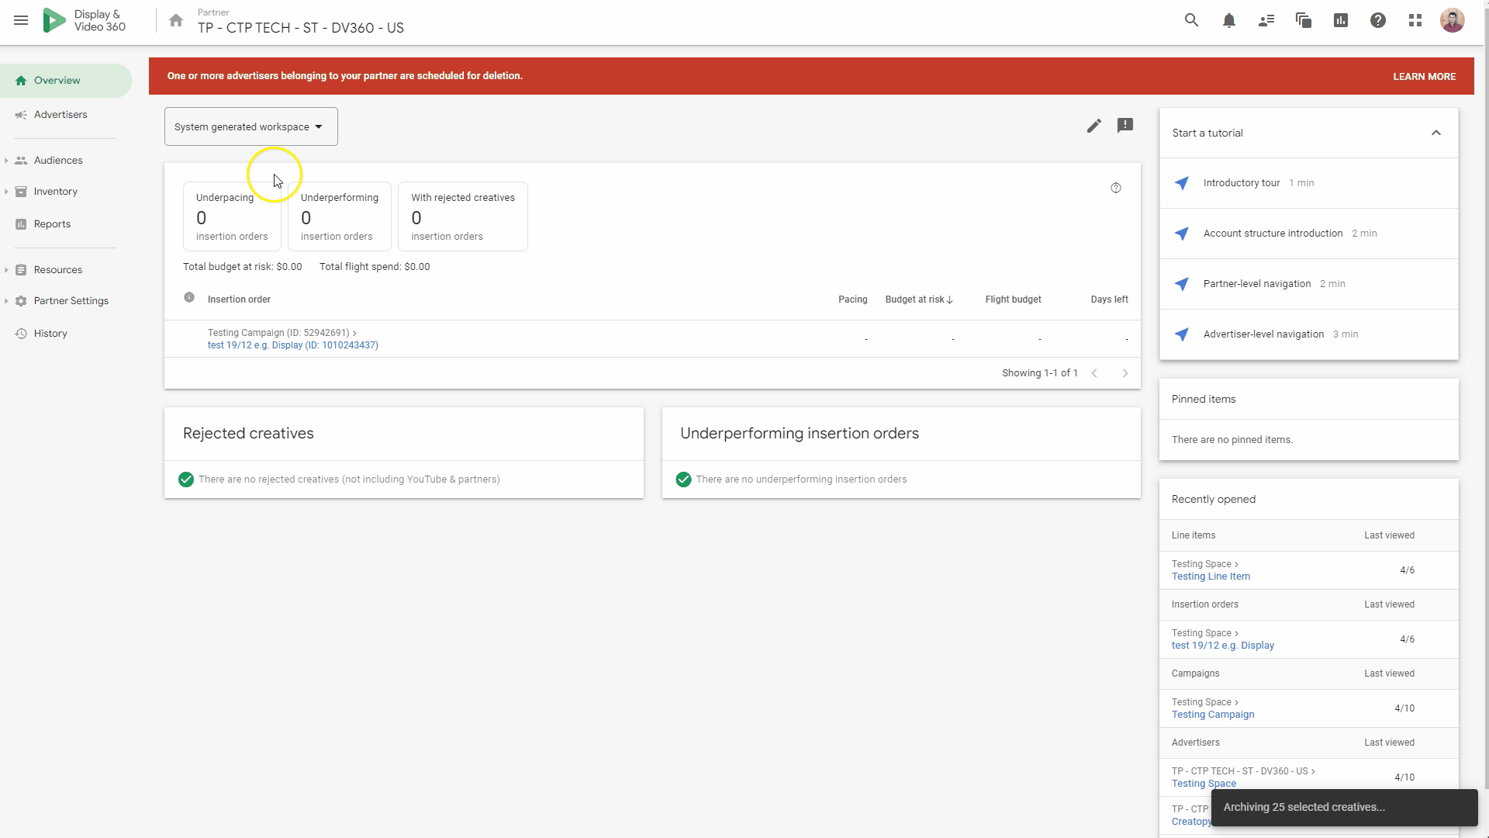Open the search icon in the header
Viewport: 1489px width, 838px height.
pos(1192,21)
